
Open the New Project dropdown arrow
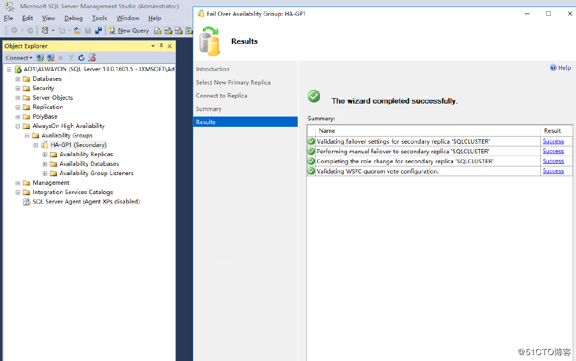click(53, 30)
